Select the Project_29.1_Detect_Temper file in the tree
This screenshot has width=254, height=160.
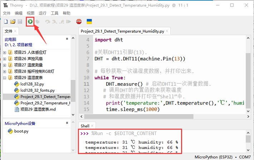44,97
